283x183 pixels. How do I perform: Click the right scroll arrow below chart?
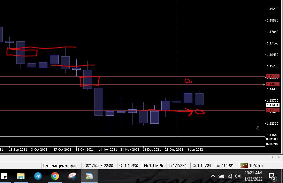[x=279, y=157]
